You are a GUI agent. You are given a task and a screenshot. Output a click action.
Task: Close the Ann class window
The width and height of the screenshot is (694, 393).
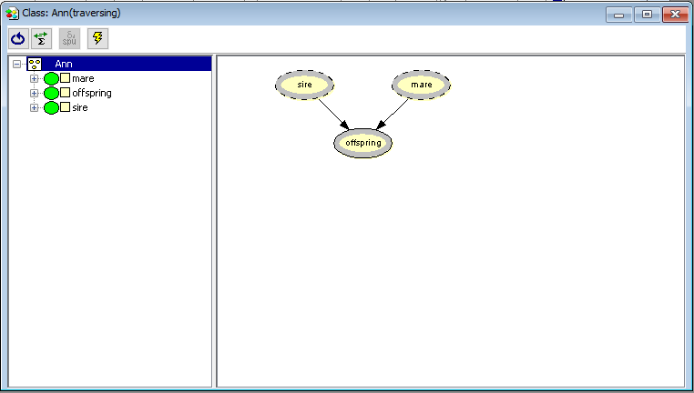[676, 15]
